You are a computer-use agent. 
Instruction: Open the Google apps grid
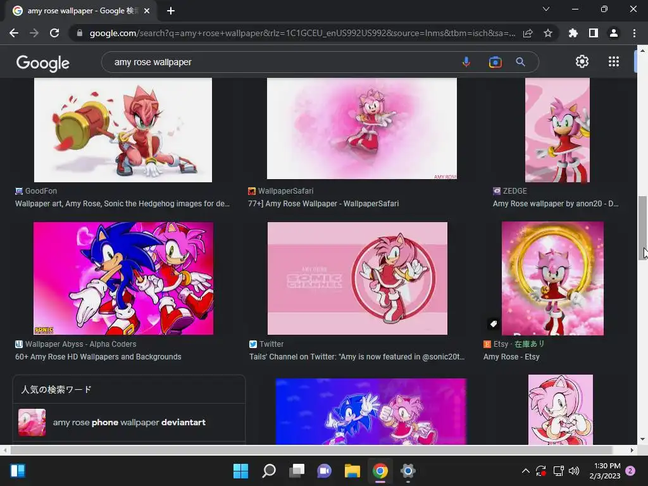tap(614, 61)
